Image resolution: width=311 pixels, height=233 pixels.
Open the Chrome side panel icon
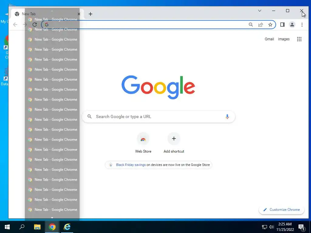click(282, 25)
